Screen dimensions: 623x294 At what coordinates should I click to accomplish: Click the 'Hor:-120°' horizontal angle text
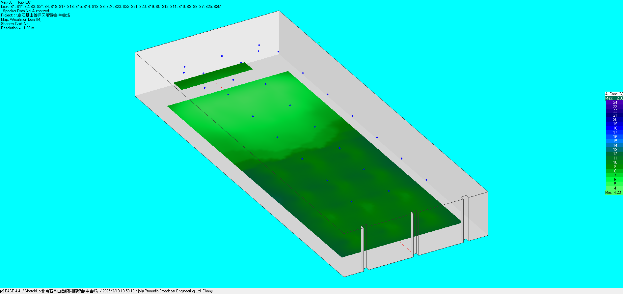24,2
